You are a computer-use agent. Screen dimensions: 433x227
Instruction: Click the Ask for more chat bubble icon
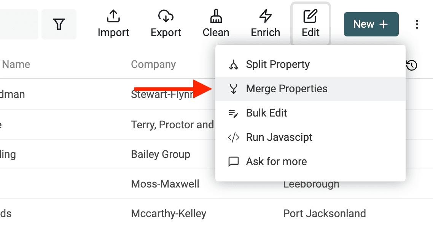234,161
